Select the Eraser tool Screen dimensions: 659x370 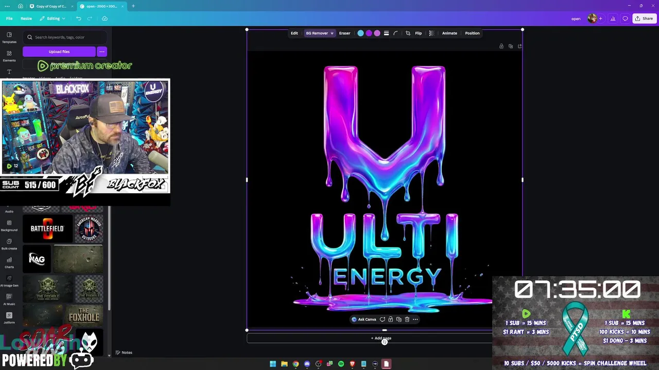click(344, 33)
